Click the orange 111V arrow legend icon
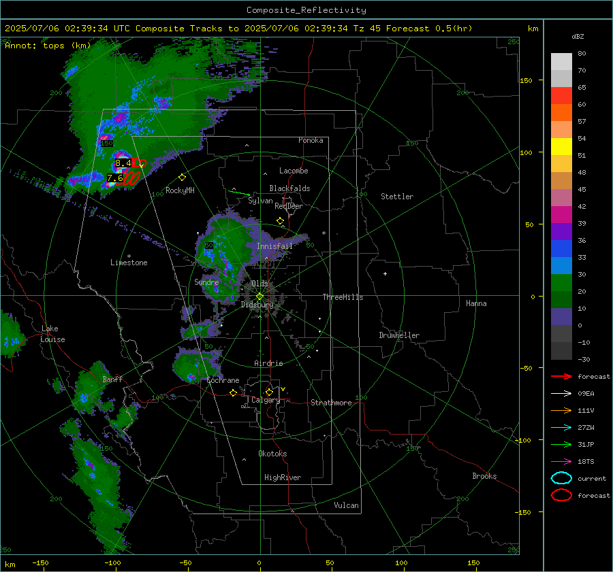Viewport: 613px width, 572px height. click(x=561, y=410)
